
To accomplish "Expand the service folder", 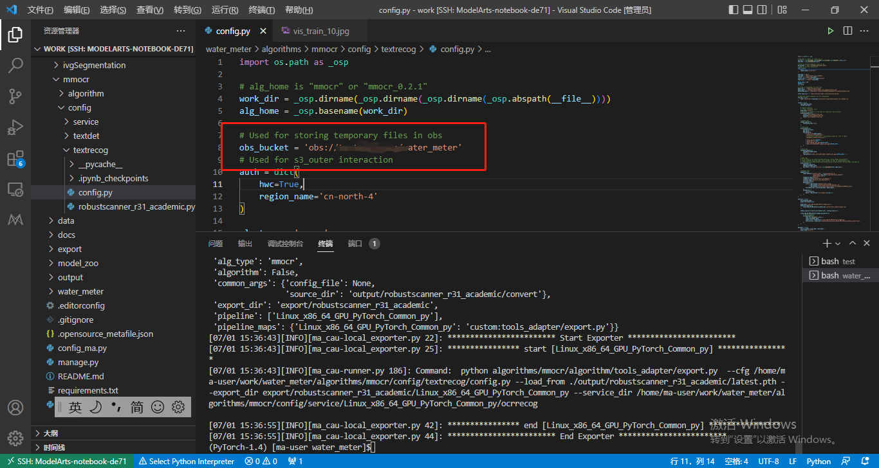I will [113, 122].
